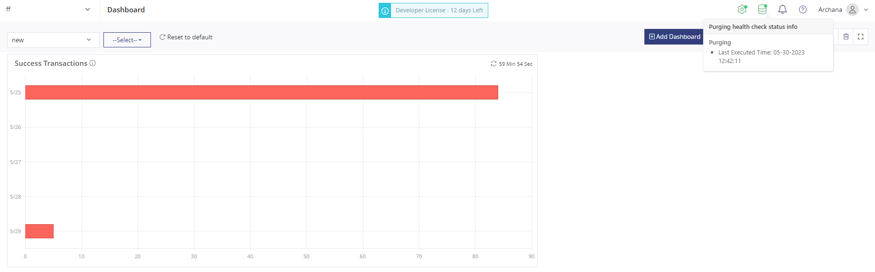Open the --Select-- dropdown

(127, 40)
